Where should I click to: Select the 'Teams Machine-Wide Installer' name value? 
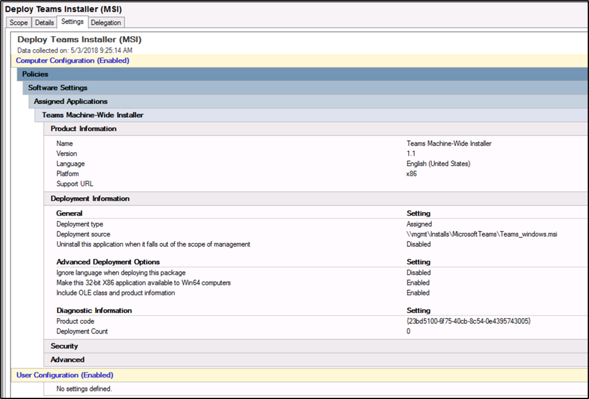(449, 144)
